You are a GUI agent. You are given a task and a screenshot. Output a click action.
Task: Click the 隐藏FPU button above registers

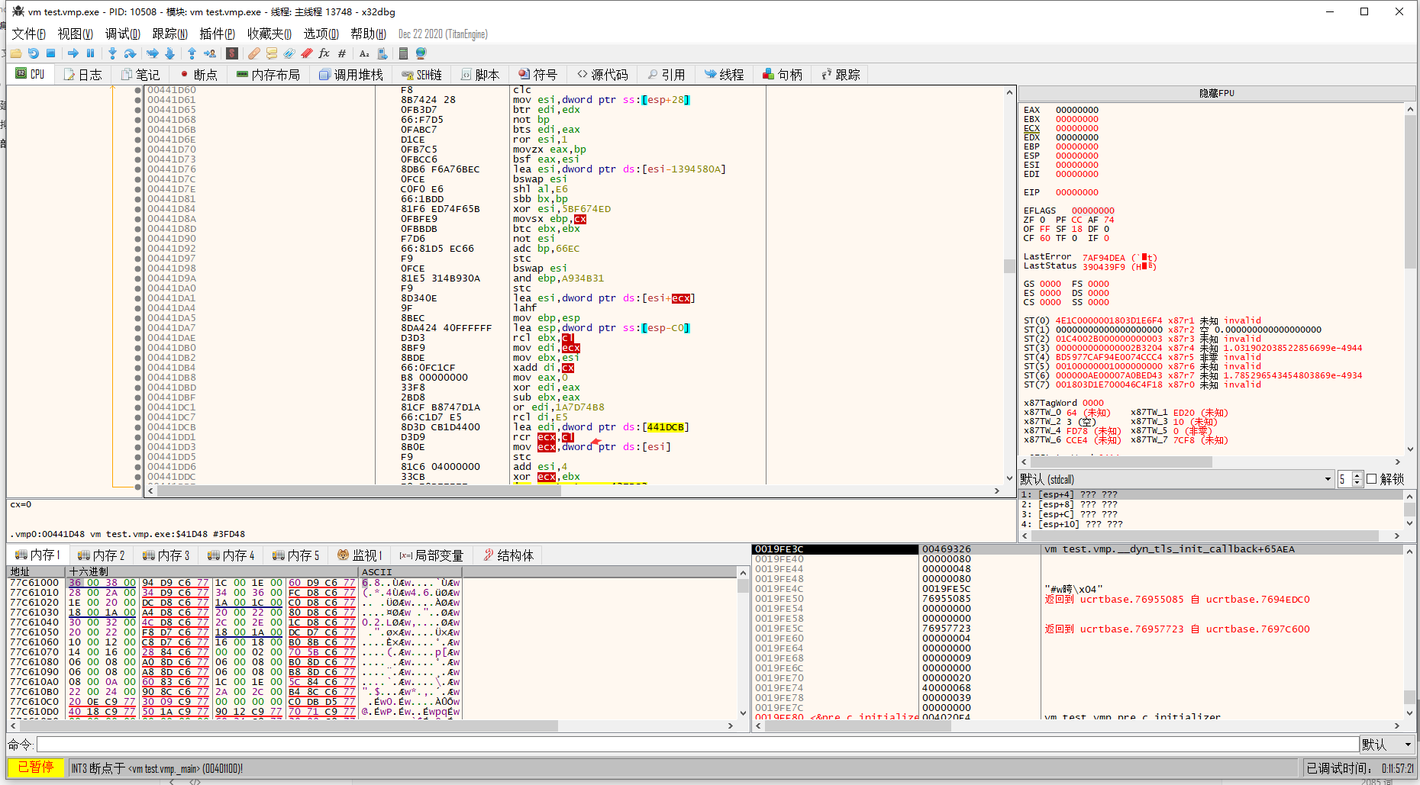1216,93
